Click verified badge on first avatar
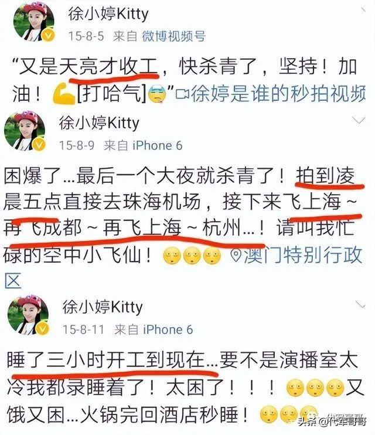This screenshot has height=435, width=375. [x=48, y=35]
